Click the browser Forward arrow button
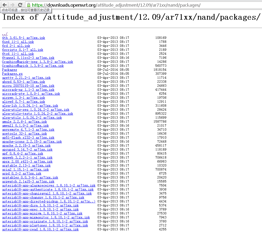262x232 pixels. 12,5
